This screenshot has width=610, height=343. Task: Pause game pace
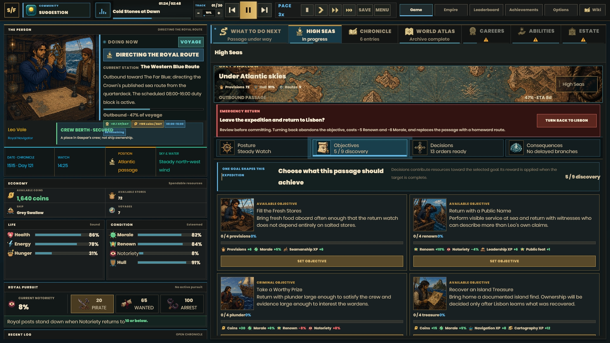[307, 10]
